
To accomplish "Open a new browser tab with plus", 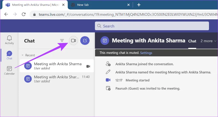I will coord(139,5).
